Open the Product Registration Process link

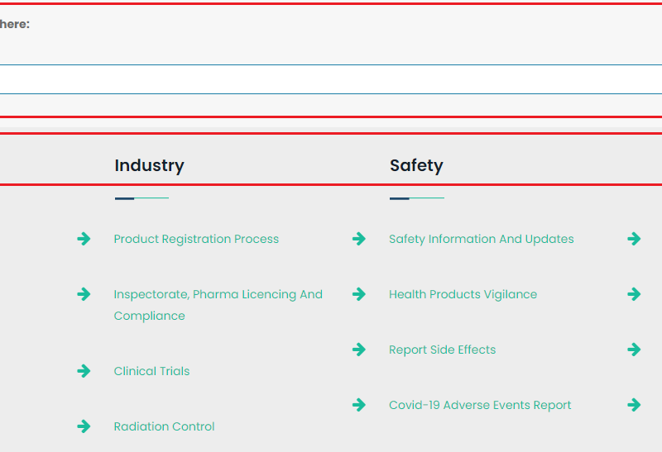tap(196, 239)
